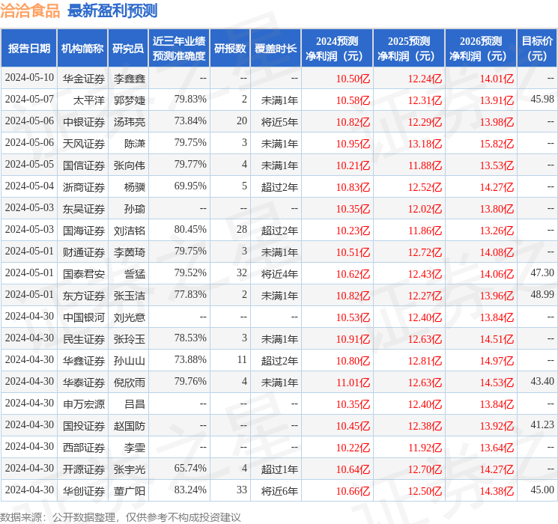Click the 国投证券 institution cell
The width and height of the screenshot is (558, 524).
pyautogui.click(x=84, y=426)
